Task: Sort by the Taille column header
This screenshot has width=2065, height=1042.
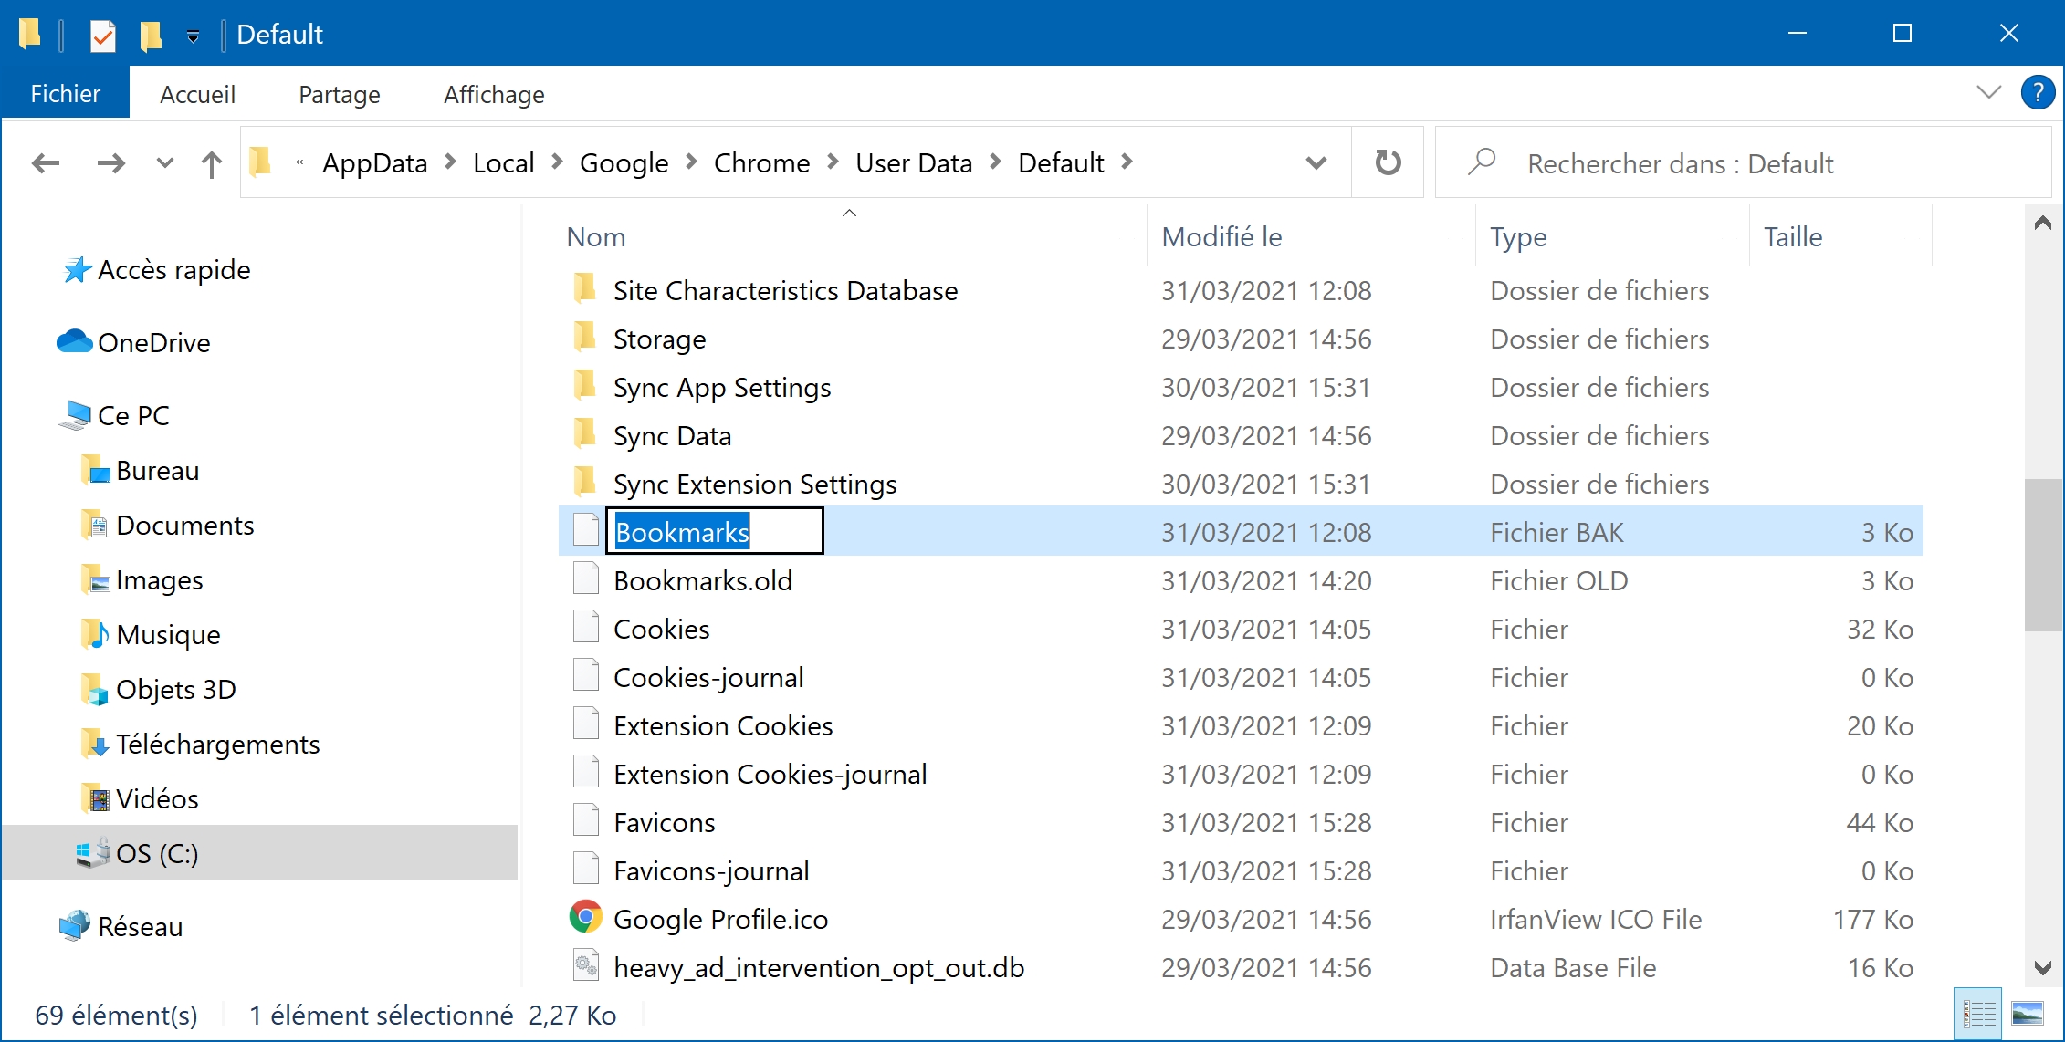Action: tap(1793, 237)
